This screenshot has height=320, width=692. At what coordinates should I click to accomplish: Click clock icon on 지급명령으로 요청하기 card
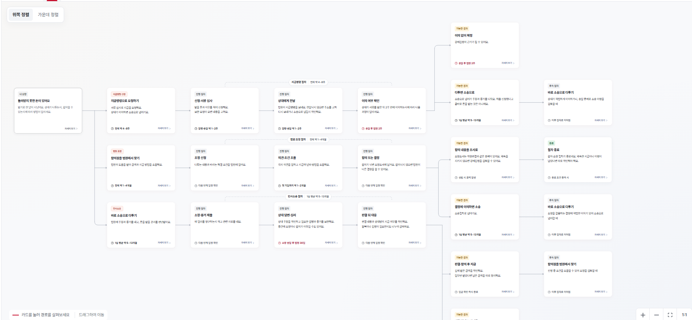(x=112, y=129)
